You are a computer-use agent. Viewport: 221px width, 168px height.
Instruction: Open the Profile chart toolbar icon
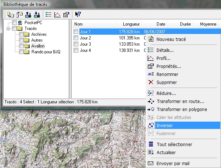(57, 15)
